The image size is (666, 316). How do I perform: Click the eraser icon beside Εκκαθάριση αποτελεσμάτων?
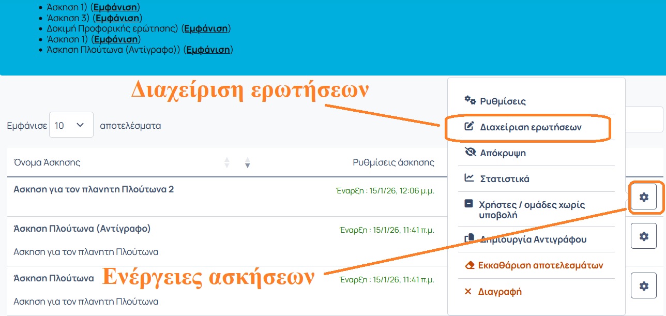470,265
